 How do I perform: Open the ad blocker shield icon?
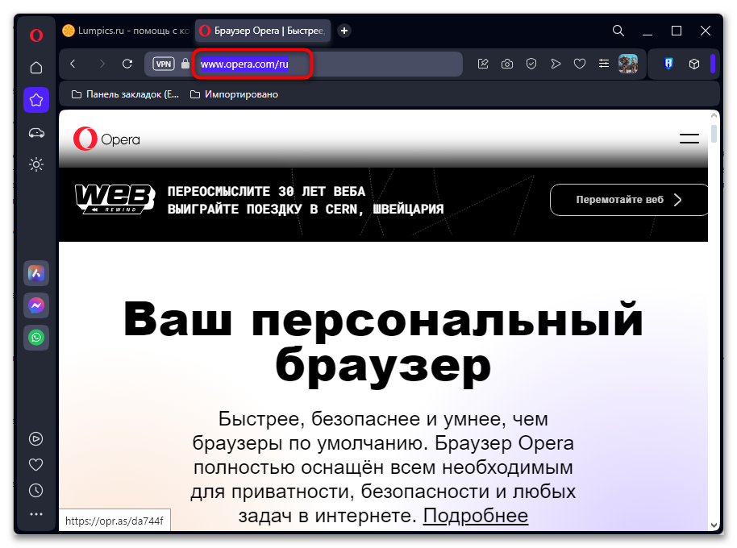coord(531,64)
